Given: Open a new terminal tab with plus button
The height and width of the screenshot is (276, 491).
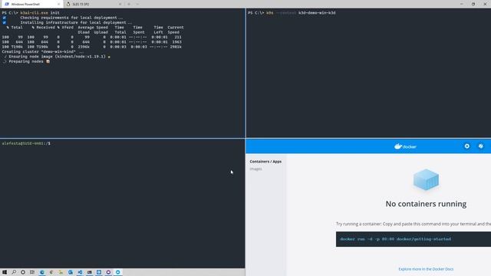Looking at the screenshot, I should point(129,4).
